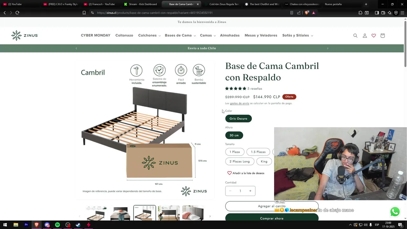Open the browser hamburger menu
407x229 pixels.
click(x=402, y=13)
